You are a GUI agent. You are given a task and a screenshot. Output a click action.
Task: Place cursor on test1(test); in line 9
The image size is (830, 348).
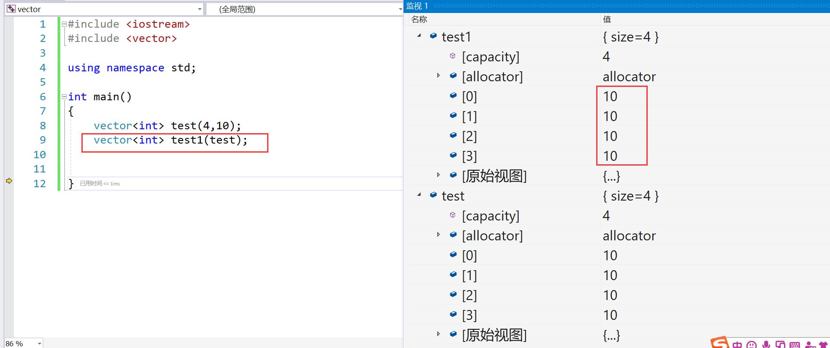[209, 140]
